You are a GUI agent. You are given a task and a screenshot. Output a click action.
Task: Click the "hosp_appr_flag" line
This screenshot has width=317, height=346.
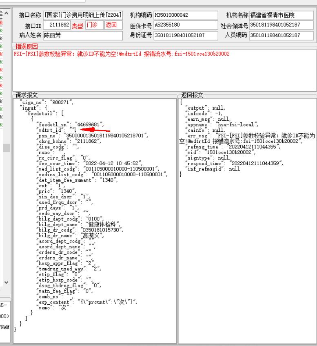[66, 263]
